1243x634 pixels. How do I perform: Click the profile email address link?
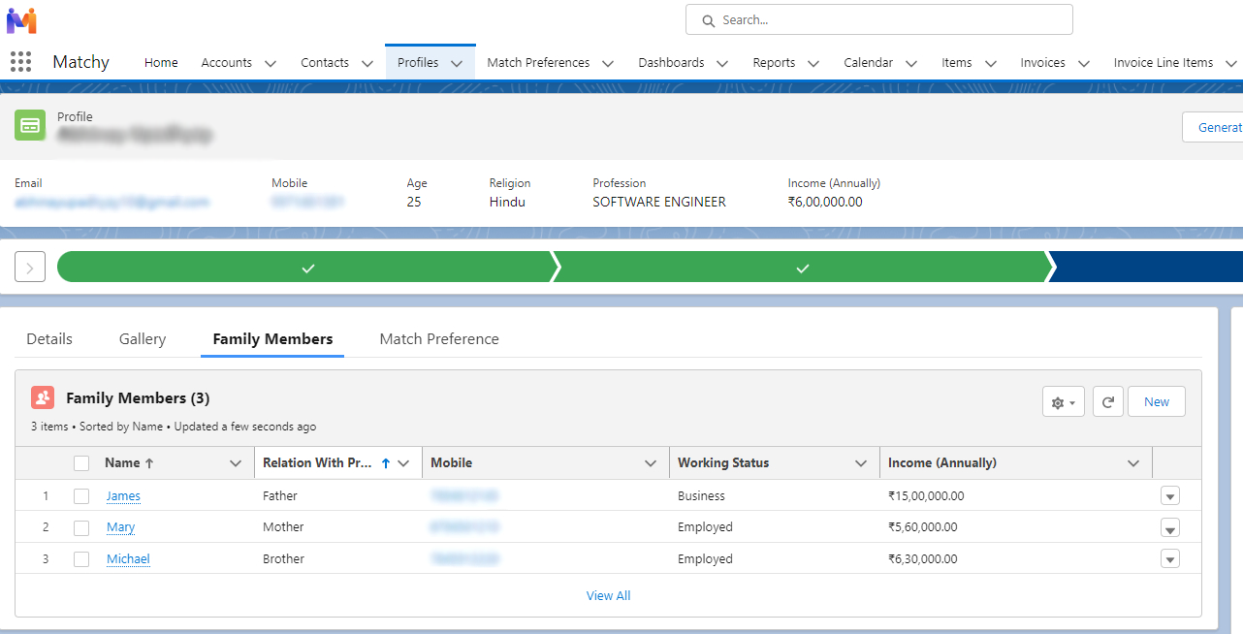(112, 203)
